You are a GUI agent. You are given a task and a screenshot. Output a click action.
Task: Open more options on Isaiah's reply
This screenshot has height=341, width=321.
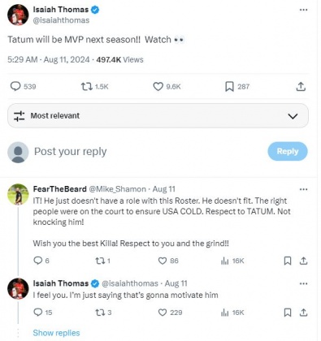tap(303, 283)
